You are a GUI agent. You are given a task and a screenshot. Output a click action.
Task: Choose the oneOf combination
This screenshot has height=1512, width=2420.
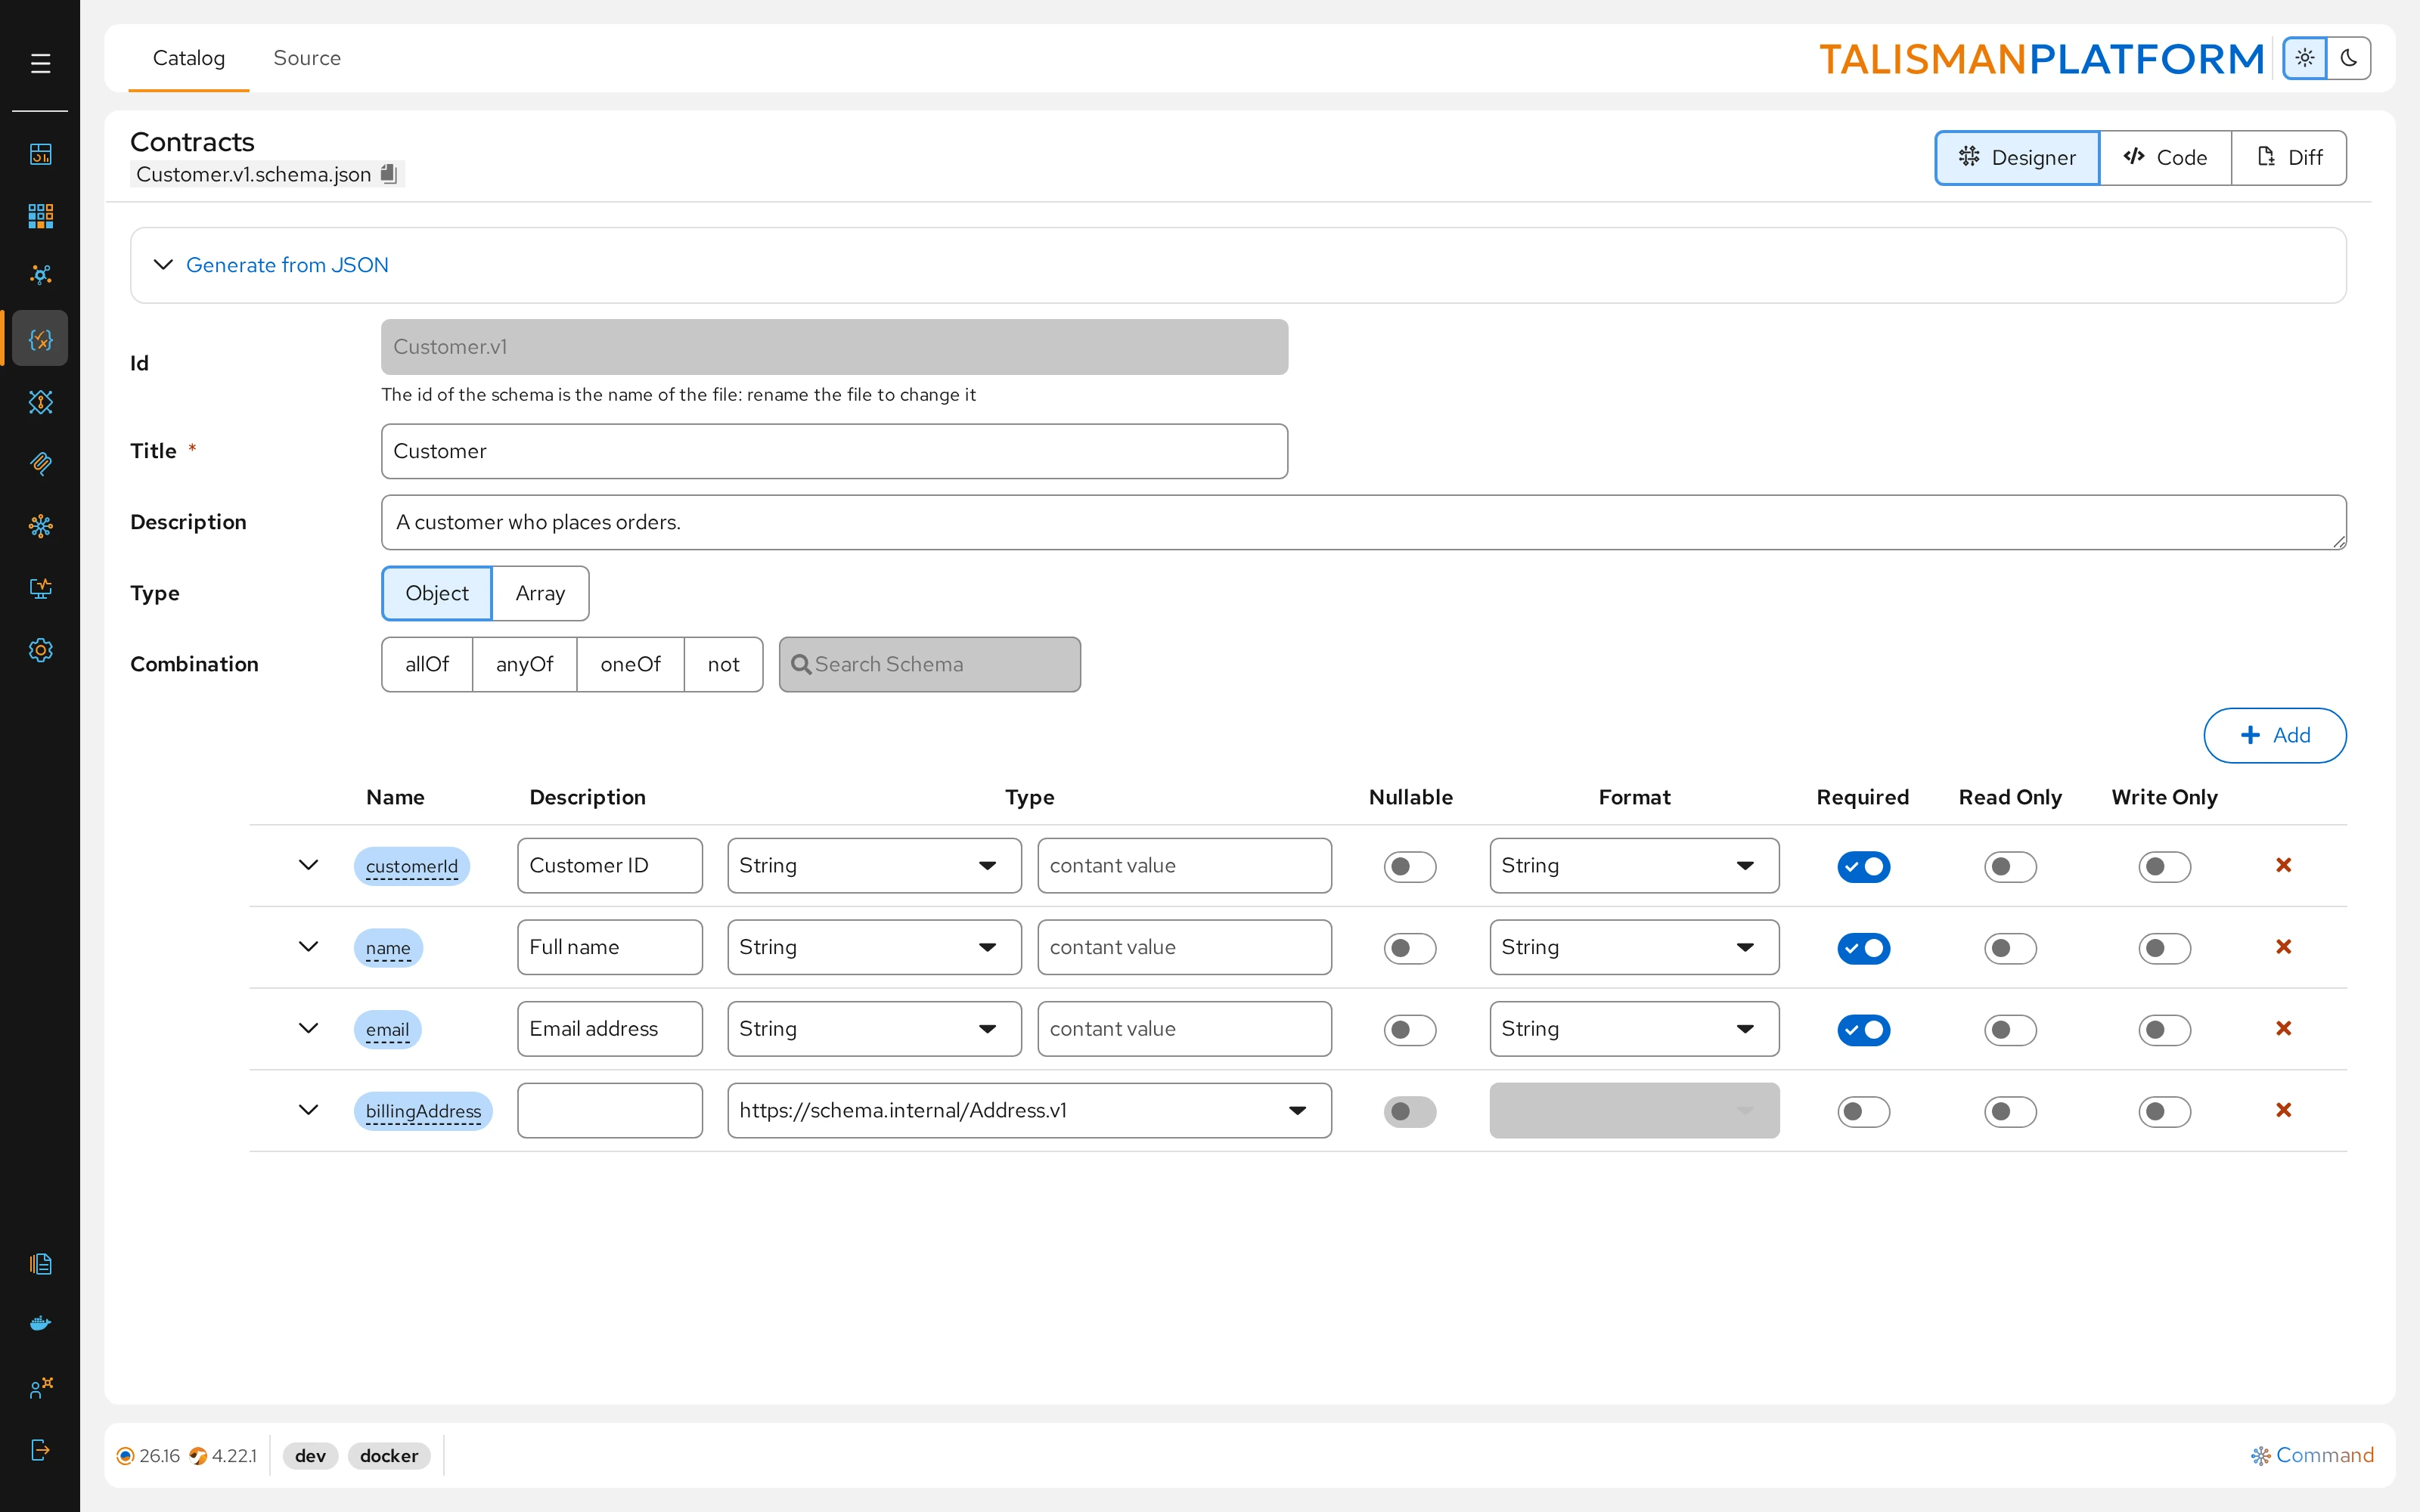(x=630, y=664)
